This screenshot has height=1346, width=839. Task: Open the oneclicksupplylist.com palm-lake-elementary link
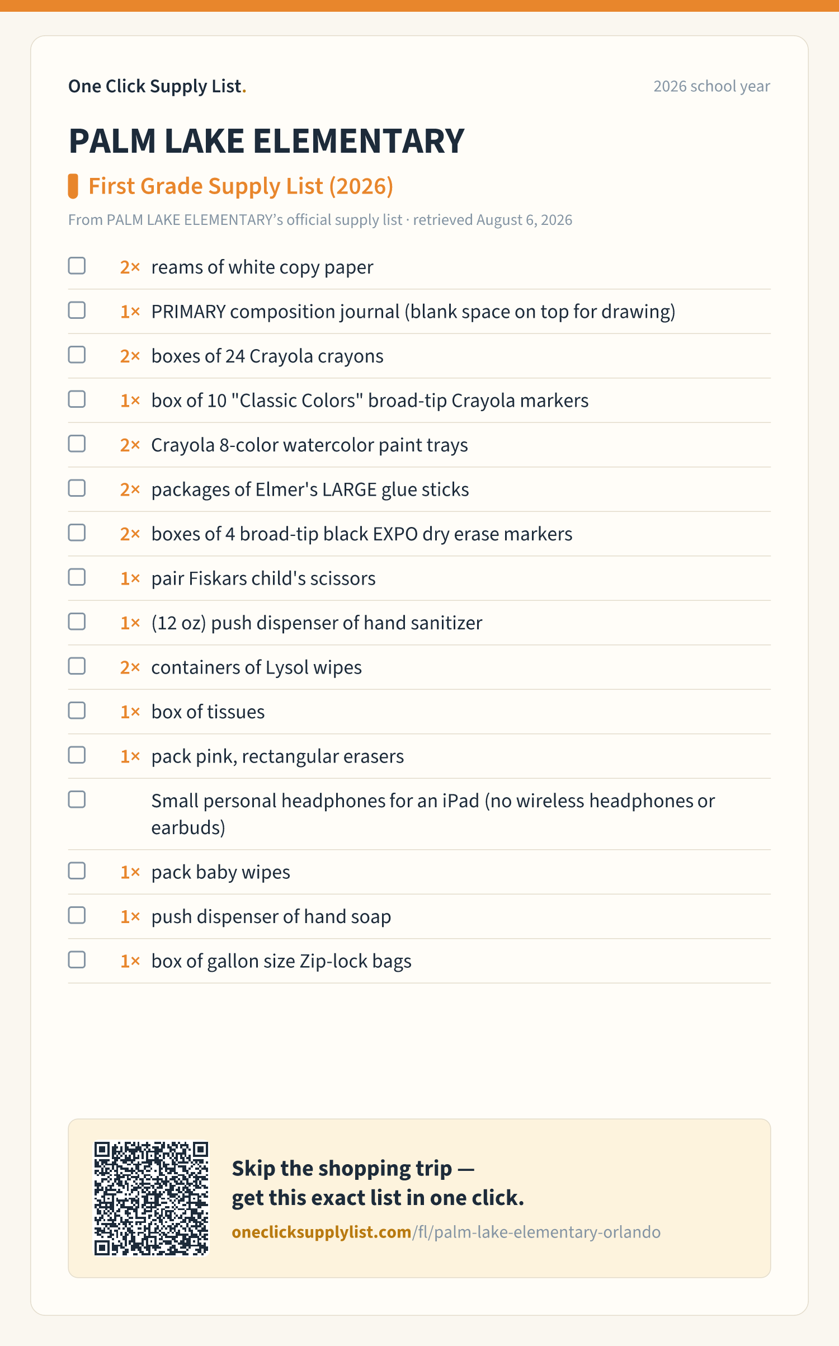point(446,1232)
